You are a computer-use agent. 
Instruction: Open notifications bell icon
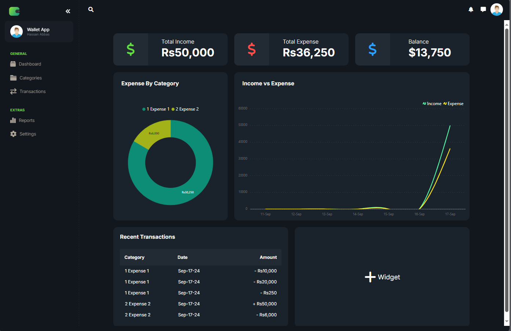pos(471,10)
